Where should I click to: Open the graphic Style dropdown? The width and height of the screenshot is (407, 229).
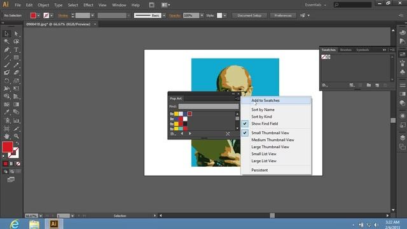point(224,15)
